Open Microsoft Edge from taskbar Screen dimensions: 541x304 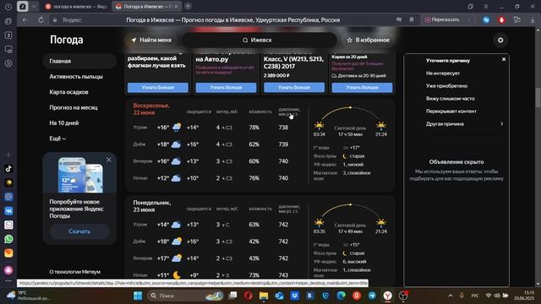tap(341, 296)
